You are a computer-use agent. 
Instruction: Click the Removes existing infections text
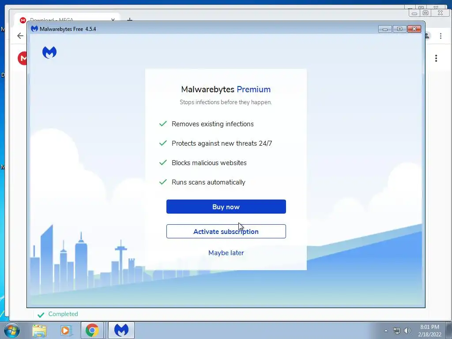click(213, 124)
